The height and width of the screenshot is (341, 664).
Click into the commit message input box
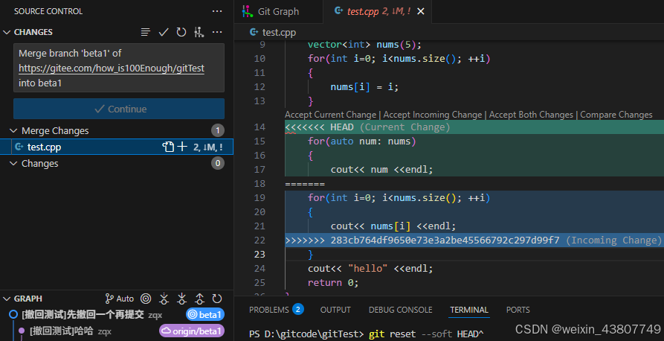click(119, 68)
